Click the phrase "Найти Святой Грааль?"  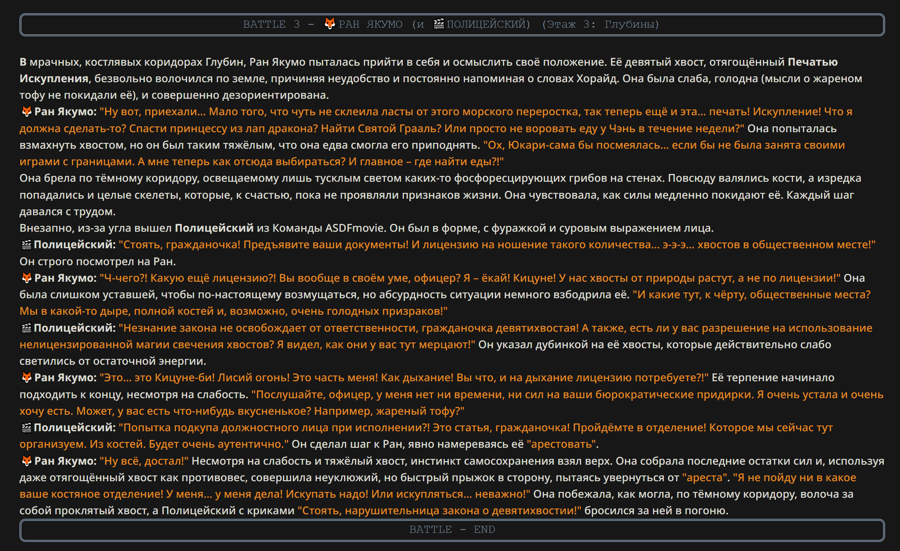[381, 128]
